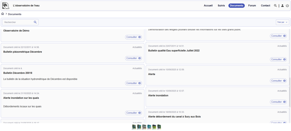Open the user account icon

pos(282,6)
